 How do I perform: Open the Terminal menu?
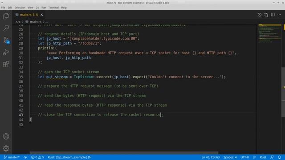53,8
